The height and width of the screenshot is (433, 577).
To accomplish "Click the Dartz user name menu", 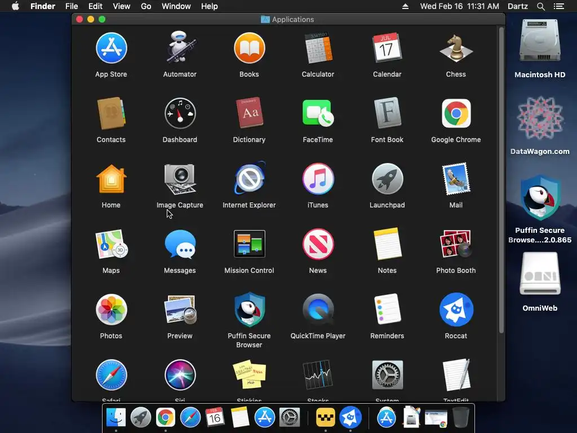I will coord(518,6).
